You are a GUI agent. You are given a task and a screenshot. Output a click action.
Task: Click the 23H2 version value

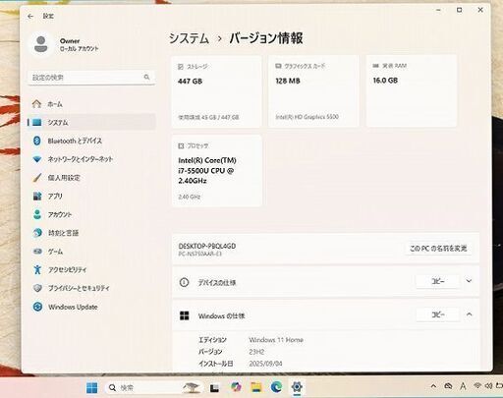click(256, 352)
